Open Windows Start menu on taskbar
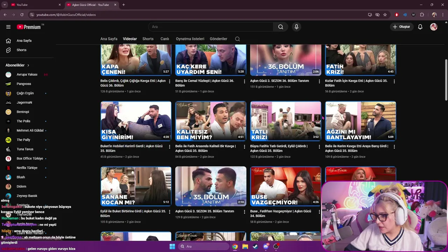This screenshot has height=252, width=448. 172,246
